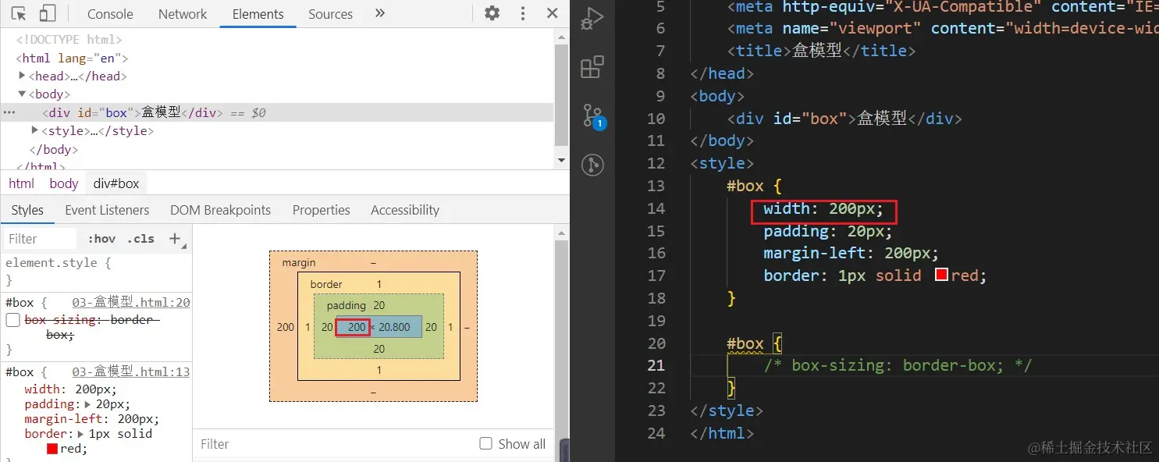
Task: Open the DOM Breakpoints tab
Action: pyautogui.click(x=220, y=210)
